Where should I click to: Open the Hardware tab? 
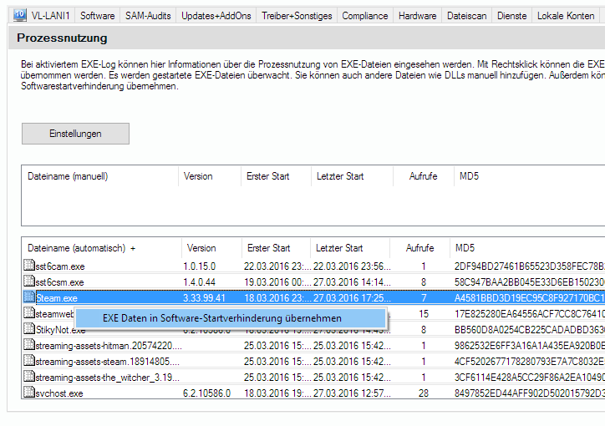tap(418, 15)
